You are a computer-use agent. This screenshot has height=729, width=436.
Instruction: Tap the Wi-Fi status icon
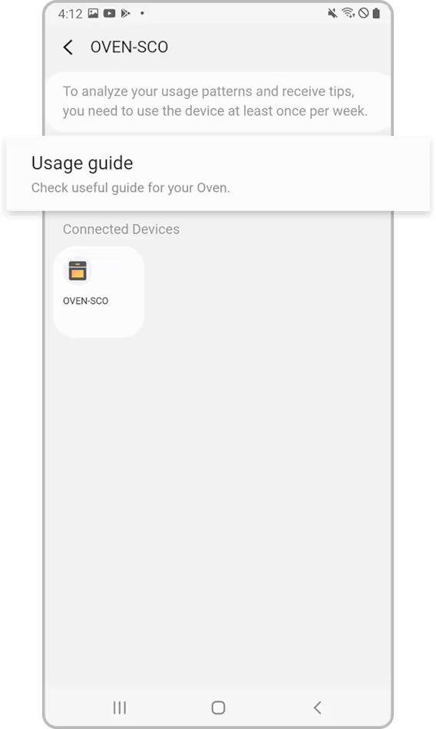348,13
